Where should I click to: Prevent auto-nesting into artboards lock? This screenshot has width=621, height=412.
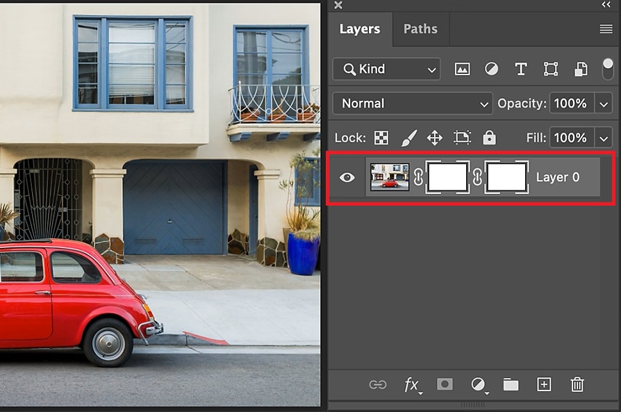pyautogui.click(x=462, y=138)
